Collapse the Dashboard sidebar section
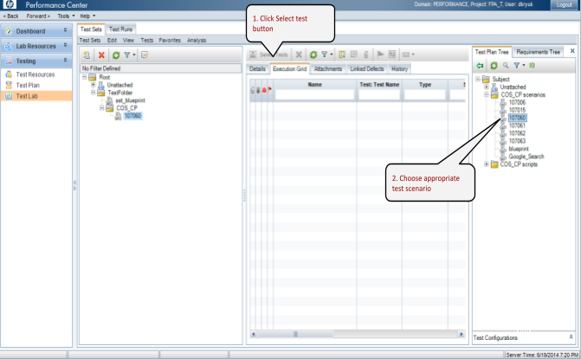Image resolution: width=581 pixels, height=359 pixels. tap(66, 30)
